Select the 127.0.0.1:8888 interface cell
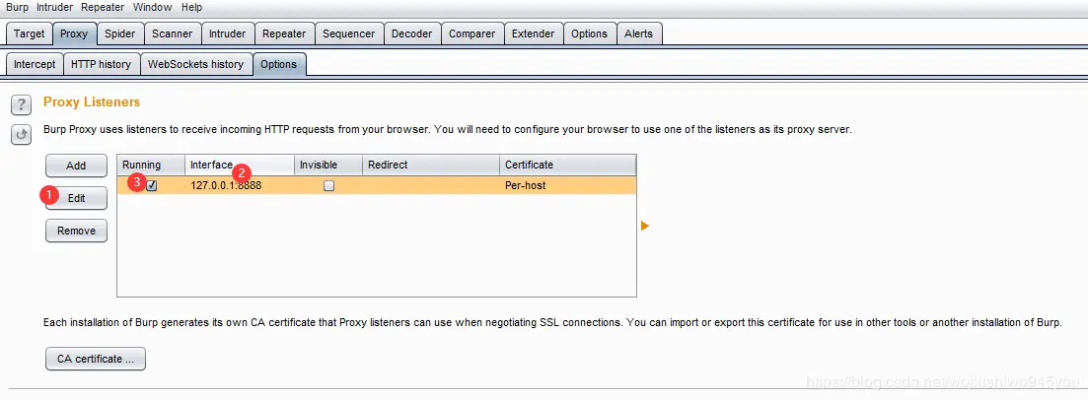This screenshot has width=1088, height=400. tap(240, 186)
